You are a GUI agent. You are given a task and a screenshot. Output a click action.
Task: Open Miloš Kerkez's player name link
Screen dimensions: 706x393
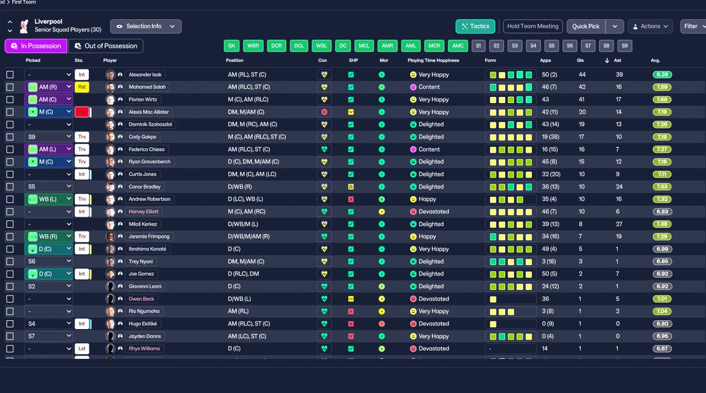coord(143,224)
